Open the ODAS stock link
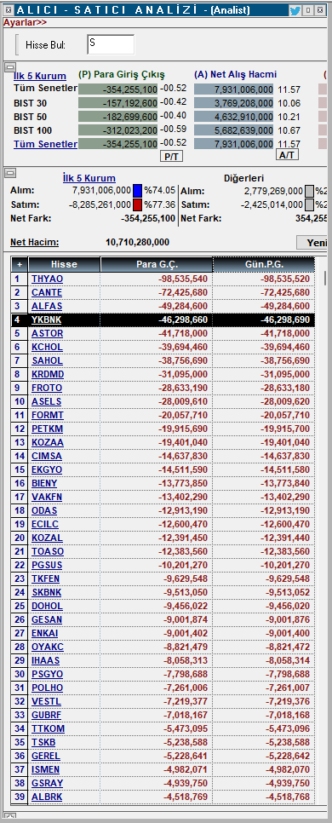Screen dimensions: 332x823 44,510
